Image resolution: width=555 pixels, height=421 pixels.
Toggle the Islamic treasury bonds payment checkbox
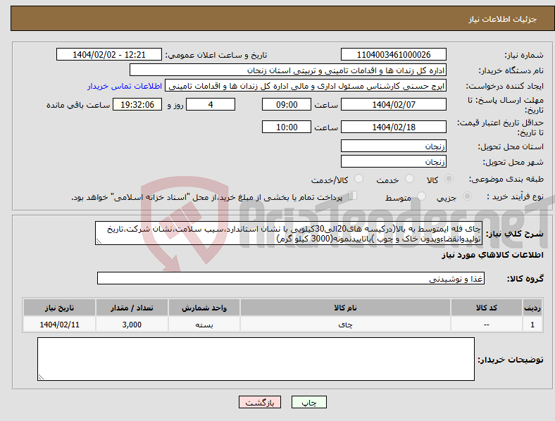[353, 195]
